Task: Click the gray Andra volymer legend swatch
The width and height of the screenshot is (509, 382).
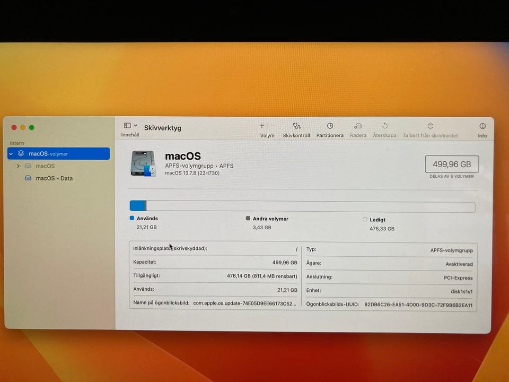Action: click(248, 218)
